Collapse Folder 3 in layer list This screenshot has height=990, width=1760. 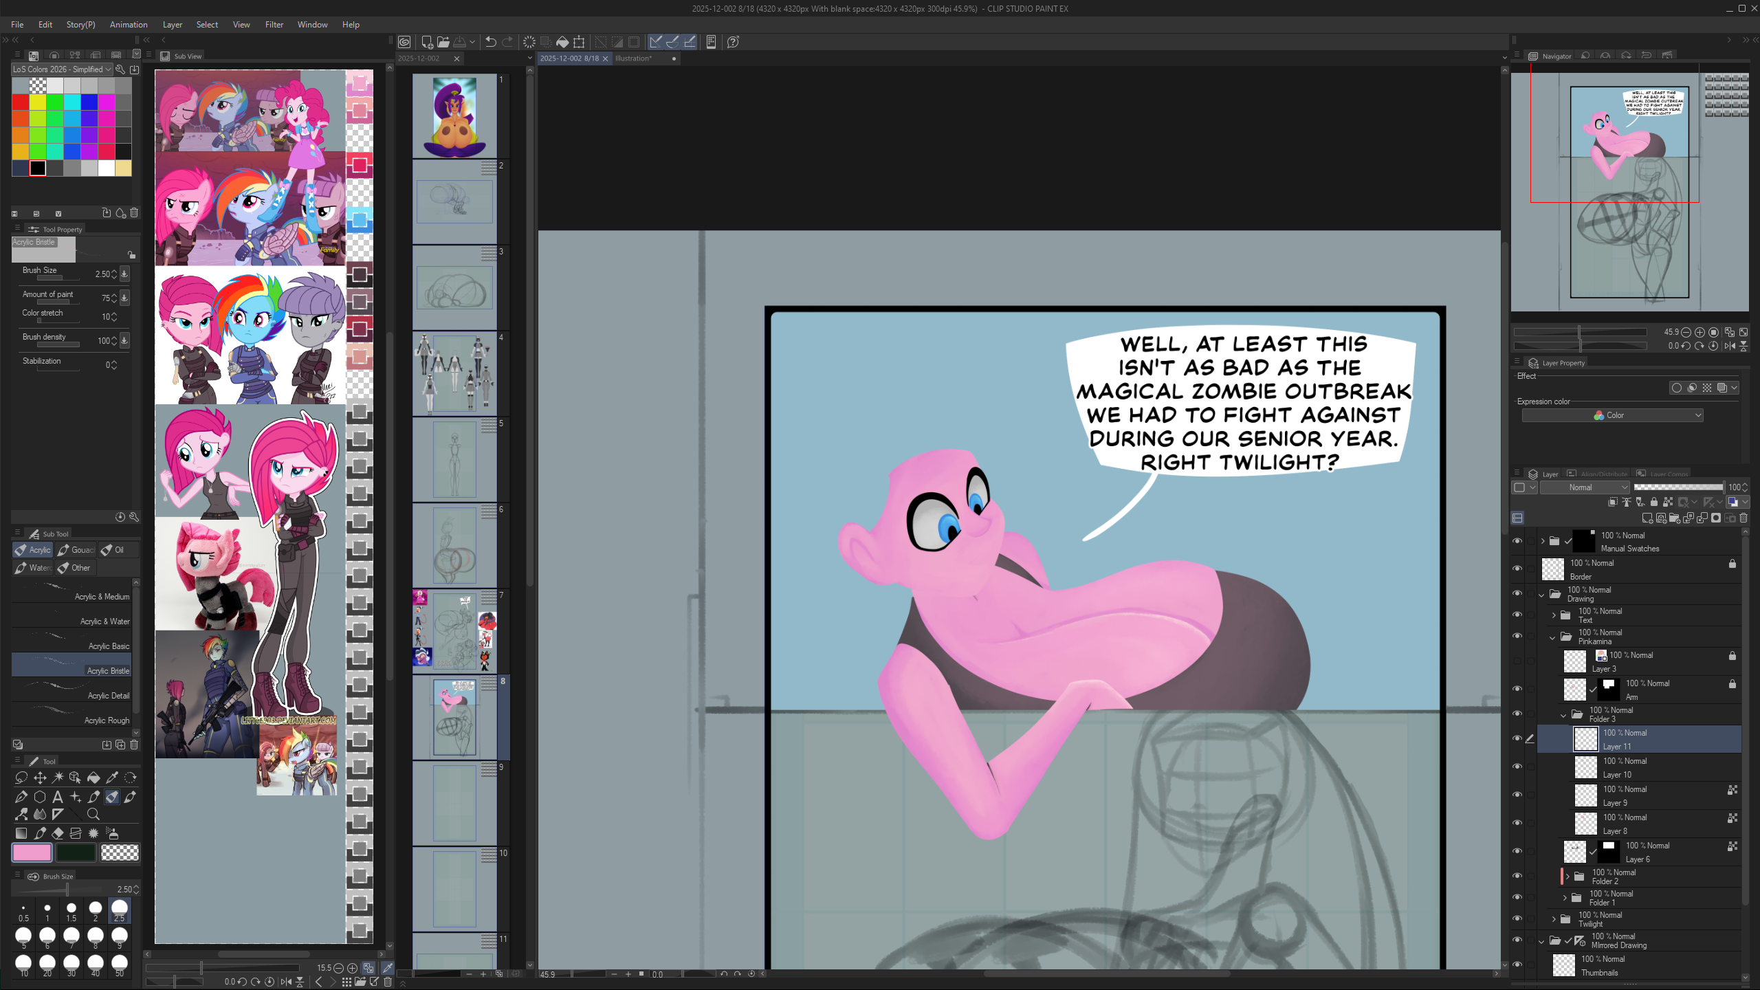(x=1563, y=715)
